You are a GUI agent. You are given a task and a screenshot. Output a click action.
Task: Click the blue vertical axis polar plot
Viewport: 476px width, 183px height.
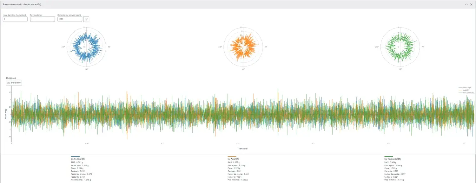(86, 47)
